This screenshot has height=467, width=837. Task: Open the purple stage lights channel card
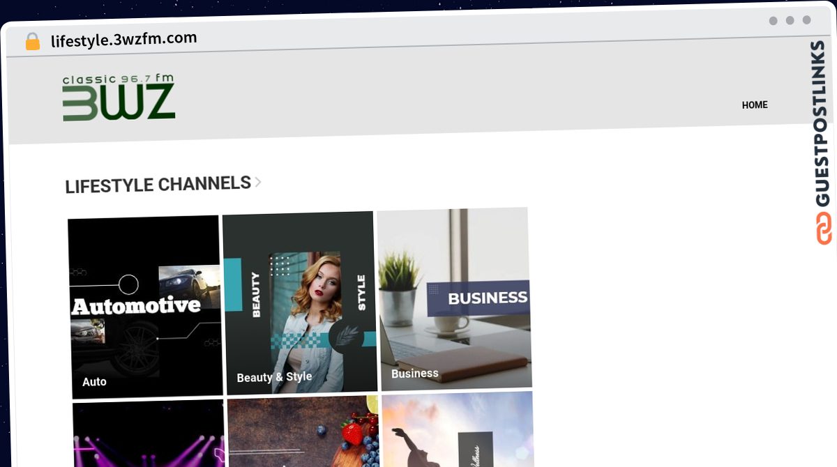click(x=149, y=434)
